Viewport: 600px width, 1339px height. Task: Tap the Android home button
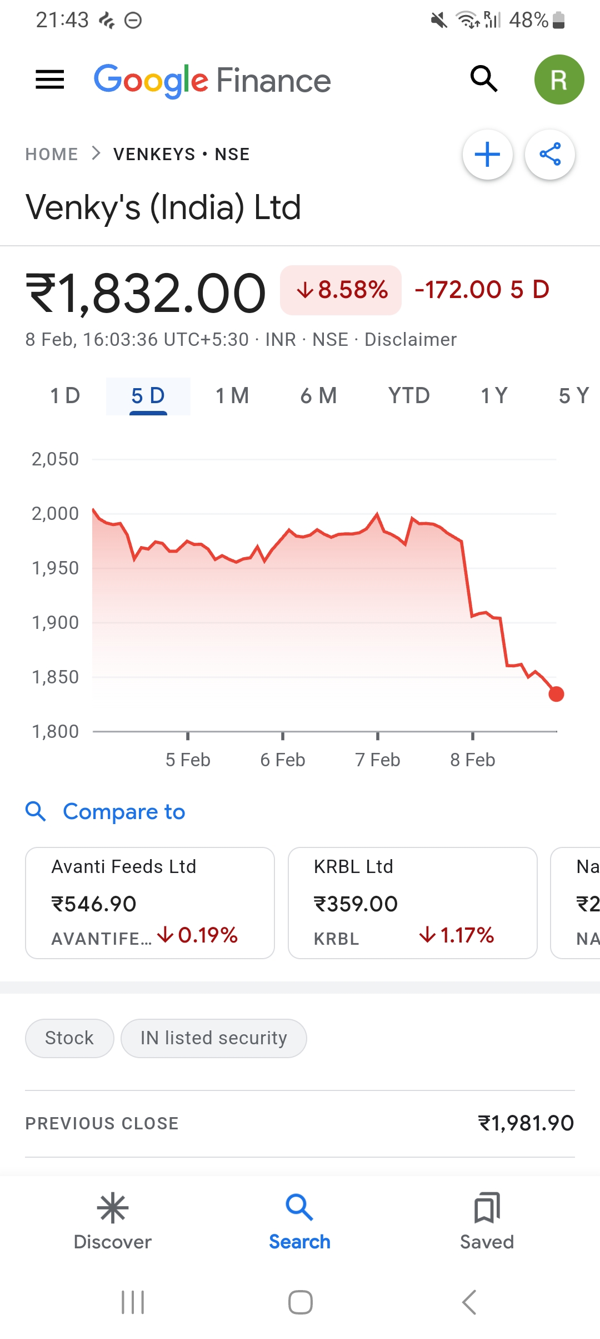(x=300, y=1302)
